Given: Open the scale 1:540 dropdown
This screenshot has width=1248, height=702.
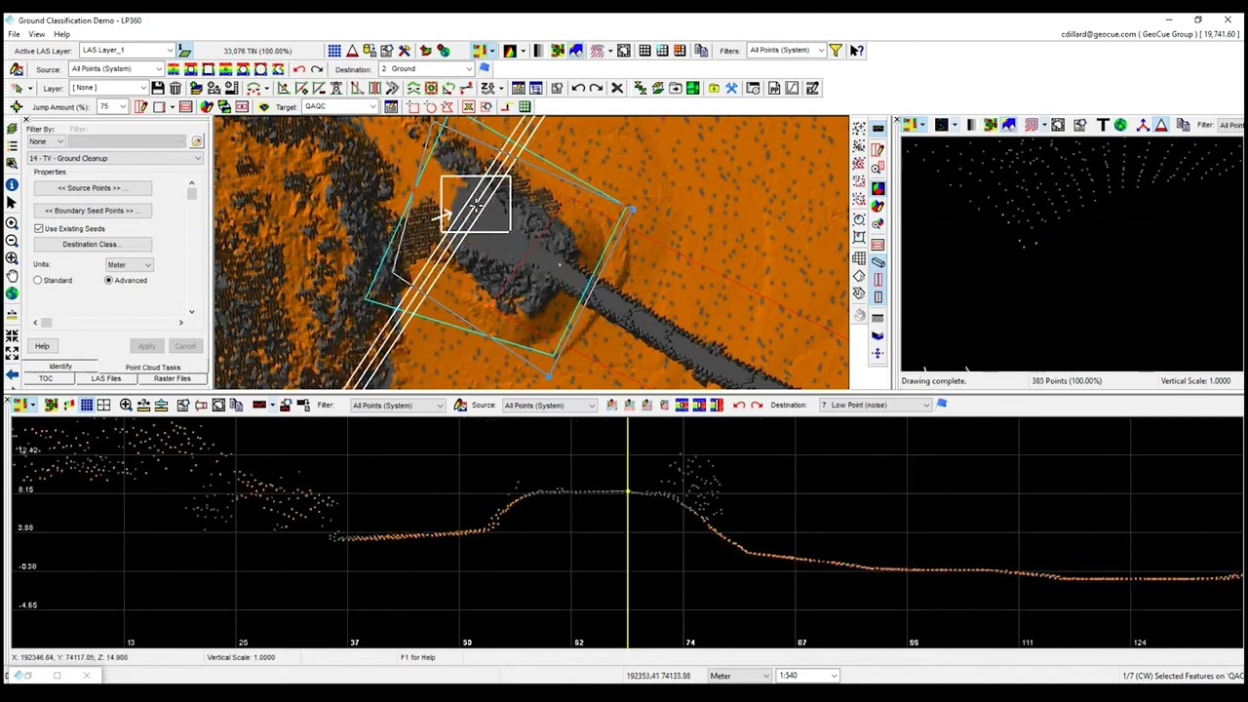Looking at the screenshot, I should [x=807, y=676].
